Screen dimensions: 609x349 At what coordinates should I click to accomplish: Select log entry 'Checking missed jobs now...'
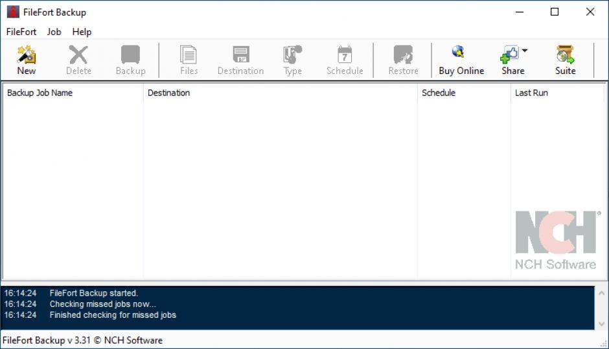point(103,304)
